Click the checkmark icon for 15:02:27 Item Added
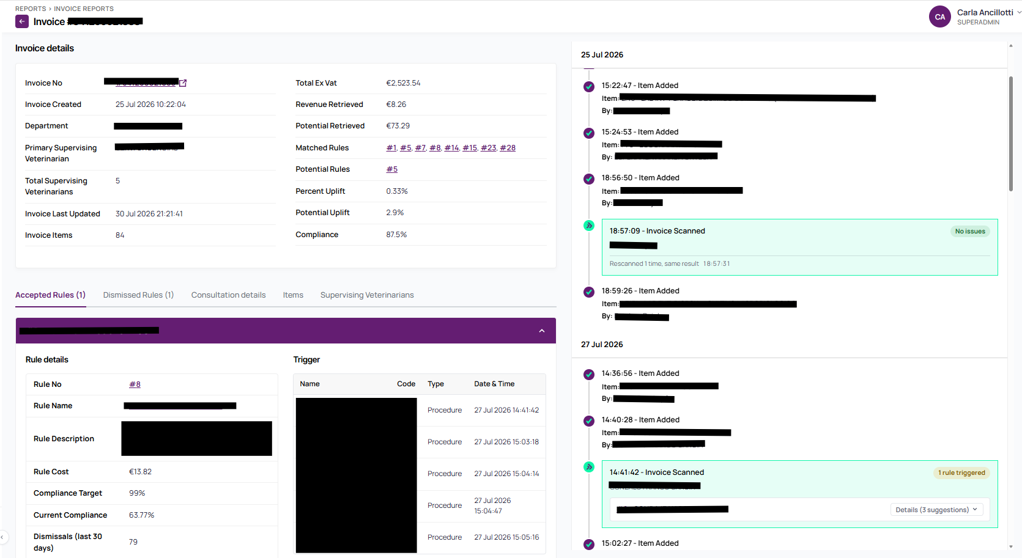Image resolution: width=1022 pixels, height=558 pixels. click(589, 545)
